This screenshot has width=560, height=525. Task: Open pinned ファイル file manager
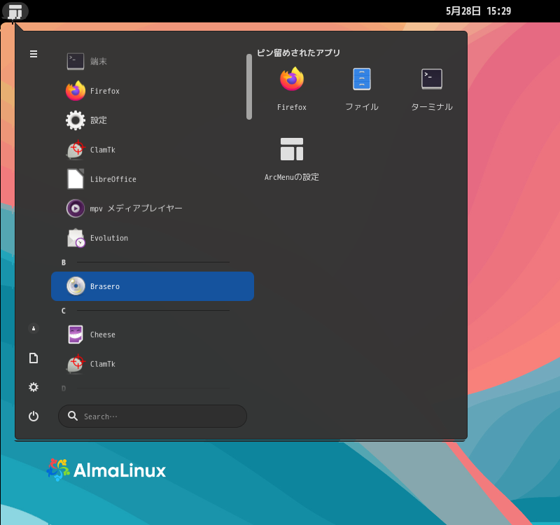point(362,90)
